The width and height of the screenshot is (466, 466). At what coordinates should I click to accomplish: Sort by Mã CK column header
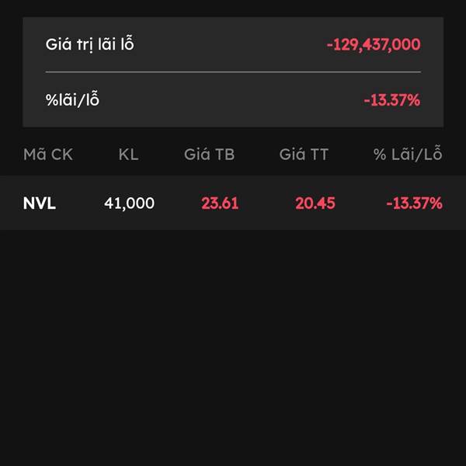click(48, 155)
